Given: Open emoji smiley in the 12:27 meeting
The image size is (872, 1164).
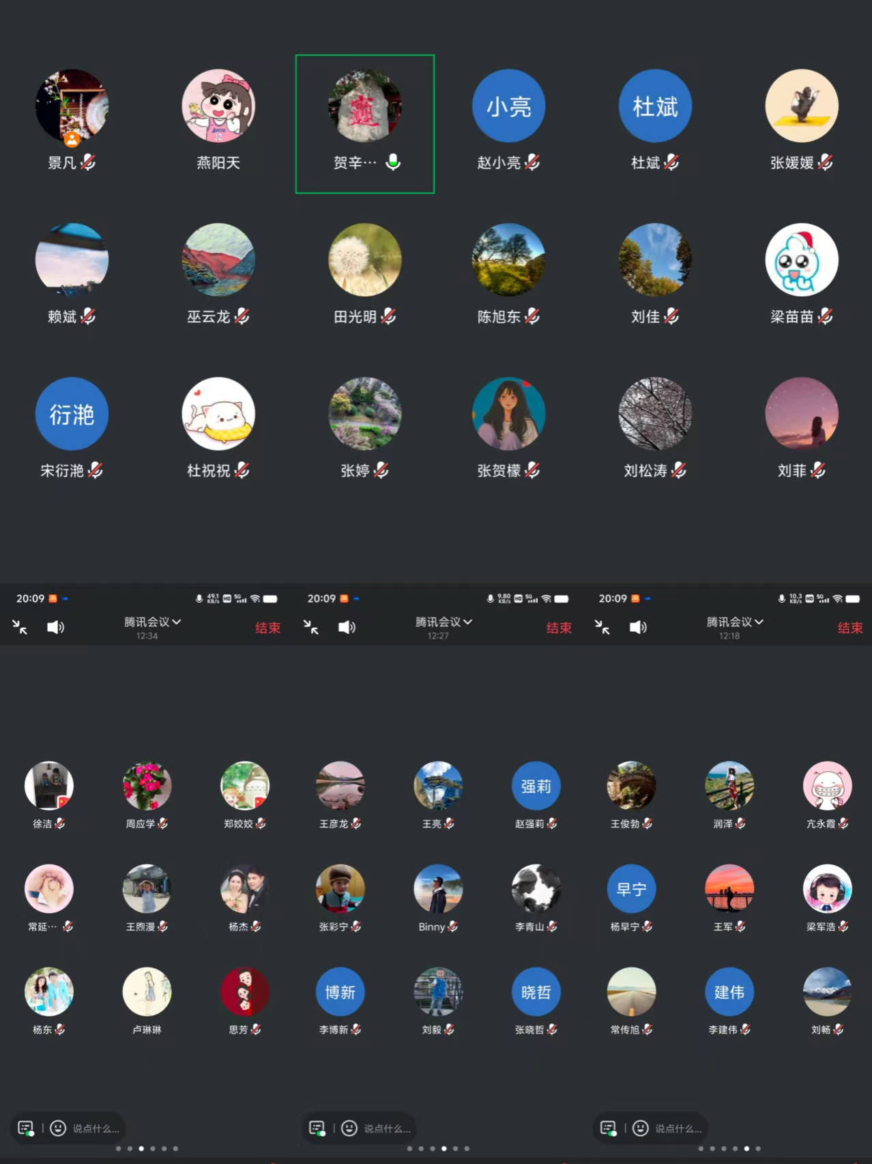Looking at the screenshot, I should tap(349, 1128).
